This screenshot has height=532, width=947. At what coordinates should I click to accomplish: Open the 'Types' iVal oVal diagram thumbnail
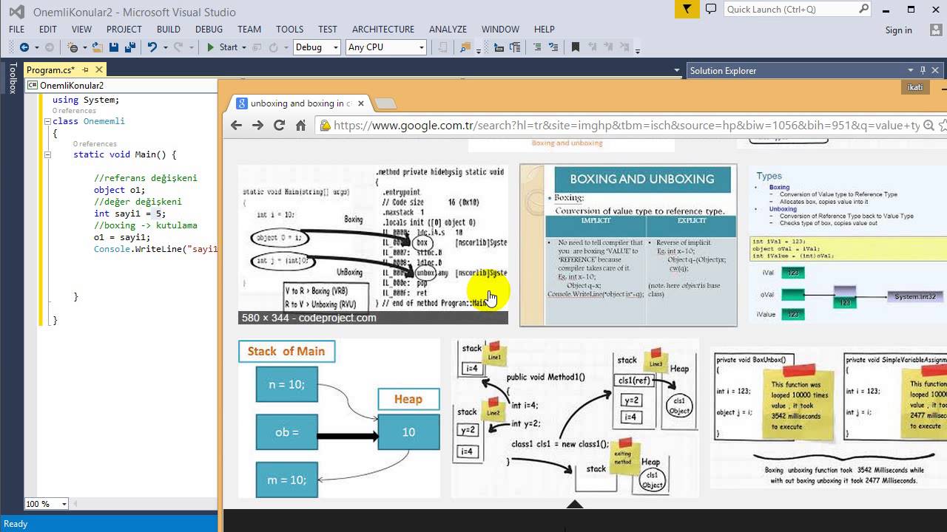click(848, 244)
